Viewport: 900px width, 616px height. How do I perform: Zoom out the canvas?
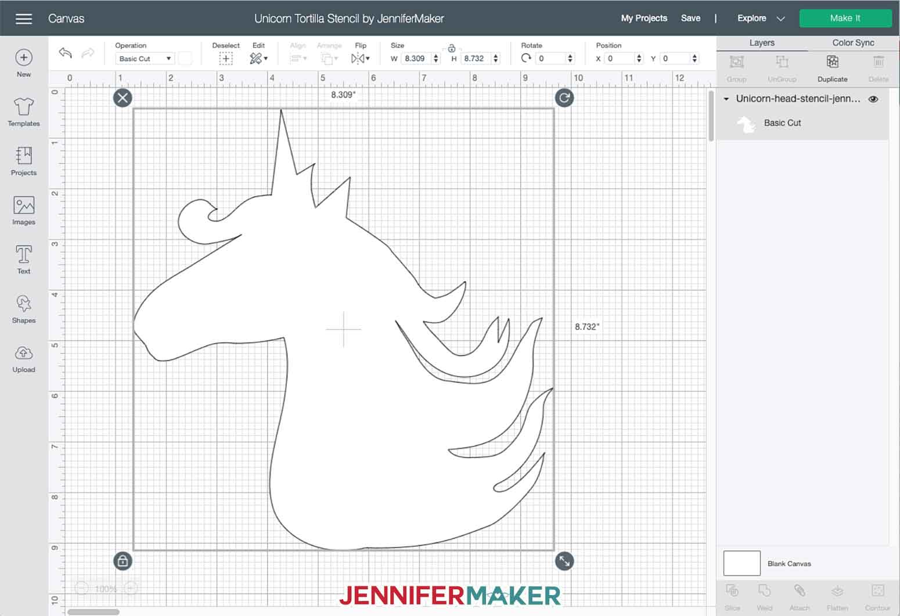tap(82, 589)
